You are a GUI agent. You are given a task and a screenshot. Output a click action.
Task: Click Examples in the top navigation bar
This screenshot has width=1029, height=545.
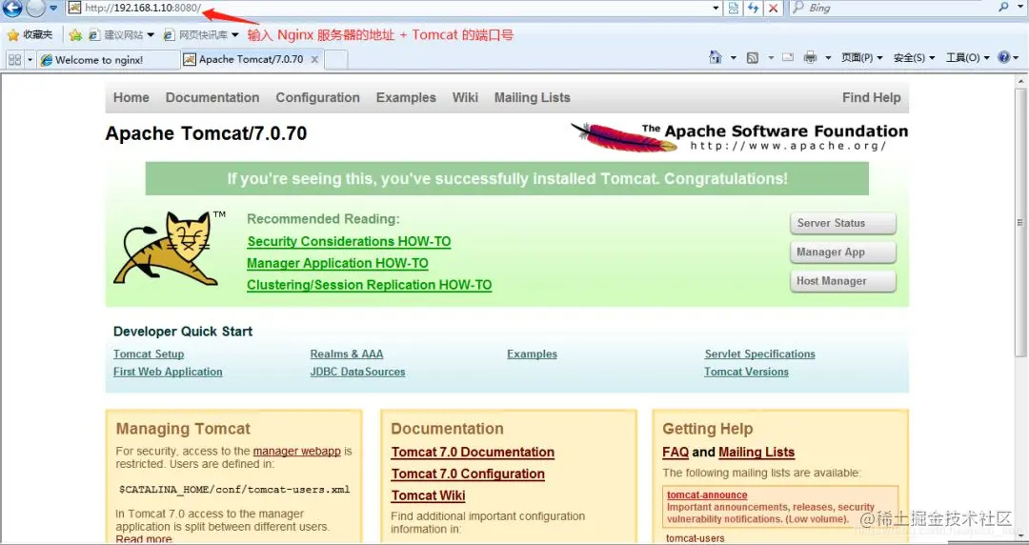[x=406, y=97]
